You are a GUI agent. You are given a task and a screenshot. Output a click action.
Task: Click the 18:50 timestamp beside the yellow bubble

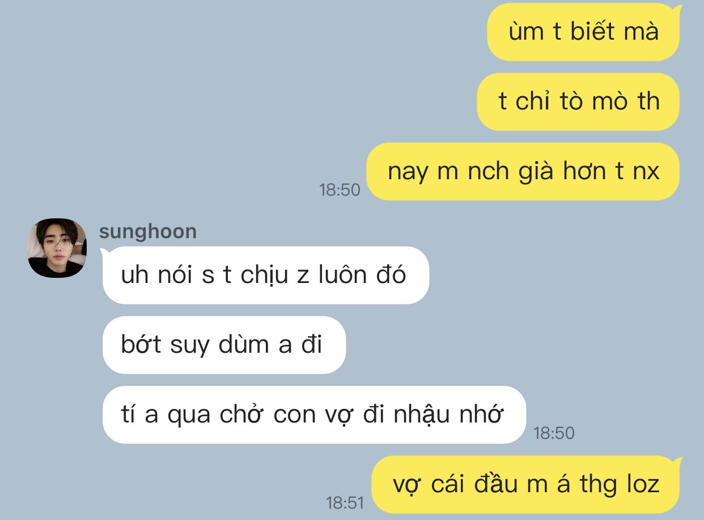pos(340,190)
